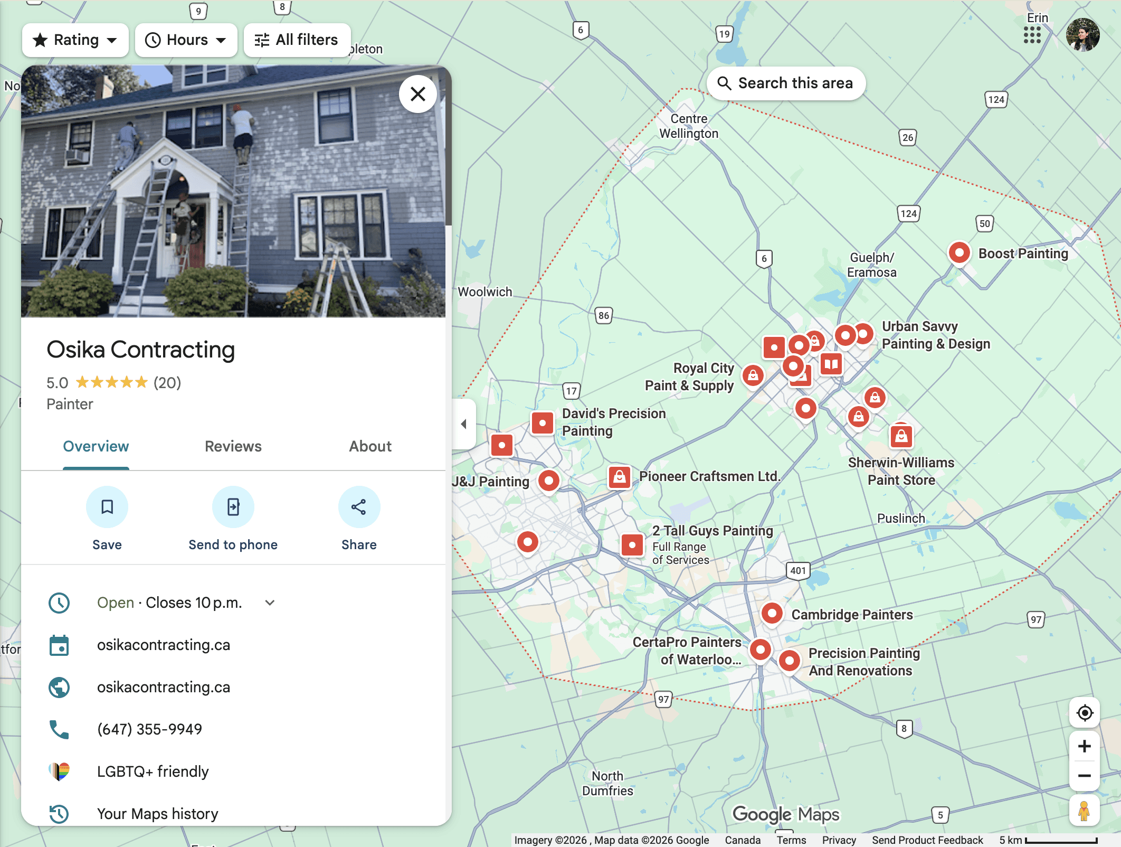Click the 5 km map scale
1121x847 pixels.
coord(1048,840)
